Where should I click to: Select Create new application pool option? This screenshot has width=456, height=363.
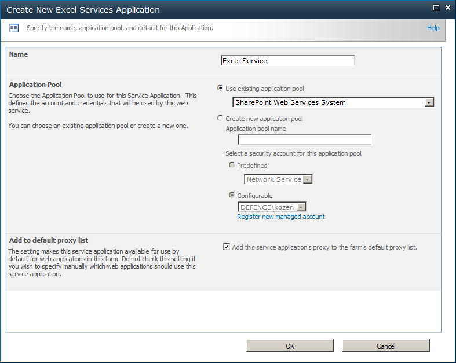pyautogui.click(x=220, y=118)
